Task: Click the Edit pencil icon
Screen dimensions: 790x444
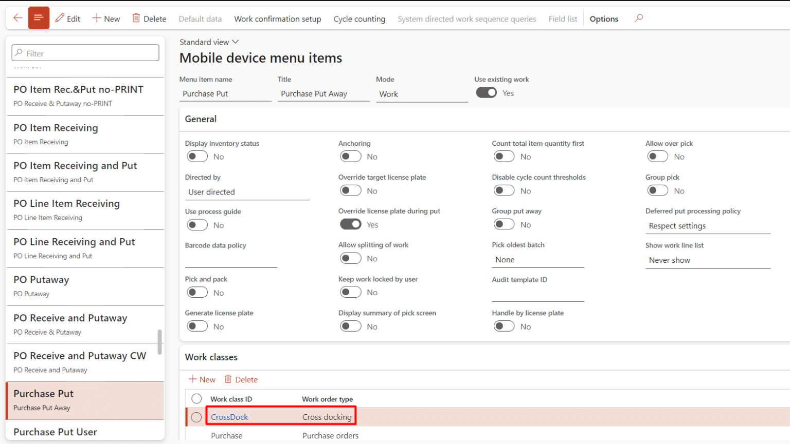Action: [x=67, y=18]
